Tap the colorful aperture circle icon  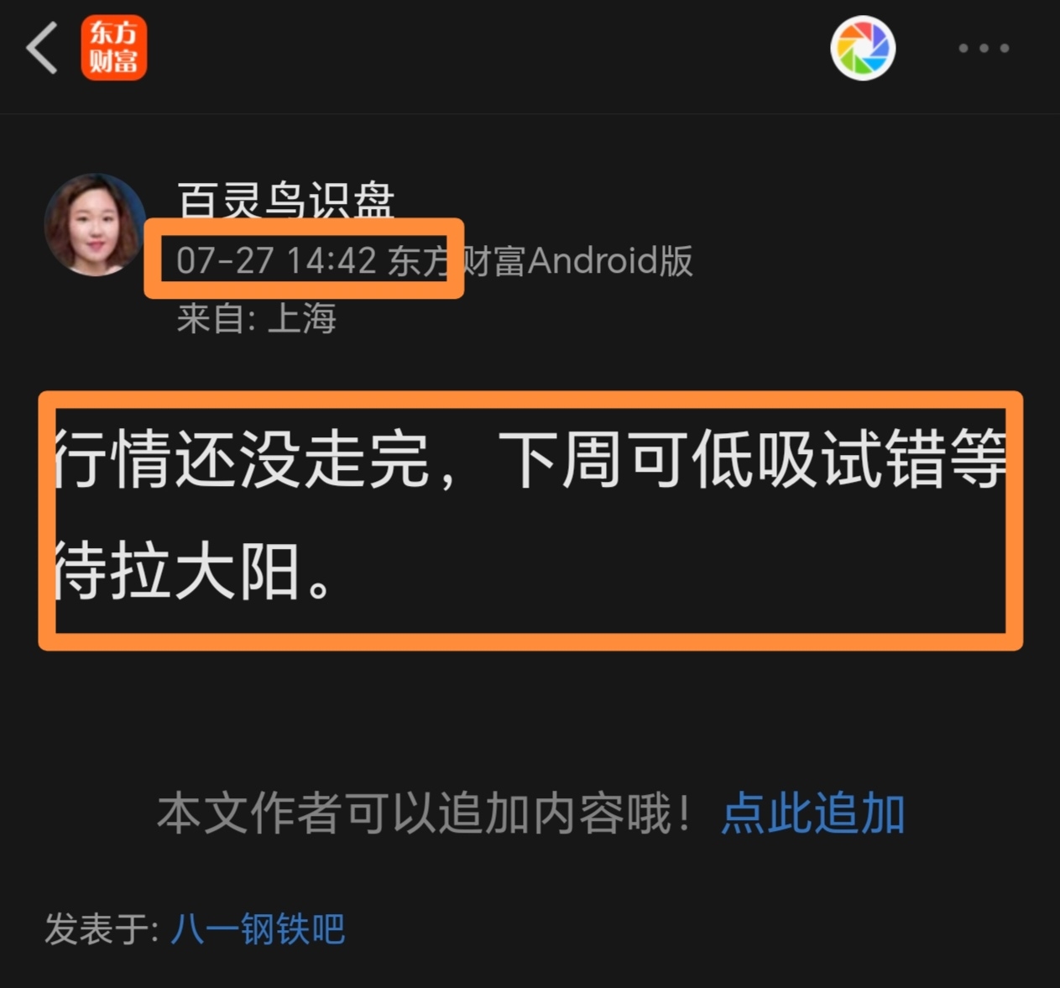(x=863, y=48)
